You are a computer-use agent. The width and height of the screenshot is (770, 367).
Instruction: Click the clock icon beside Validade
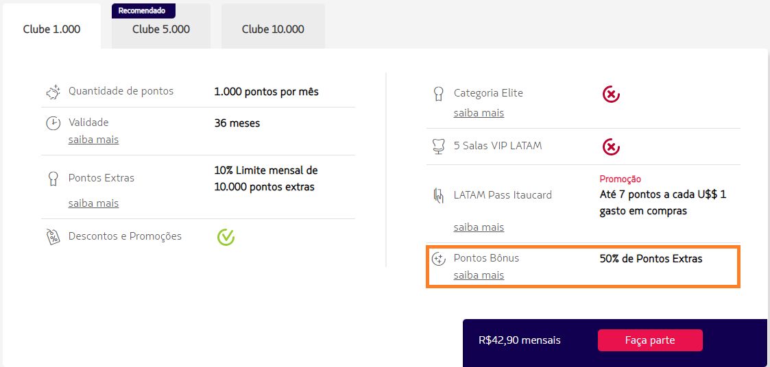(53, 123)
